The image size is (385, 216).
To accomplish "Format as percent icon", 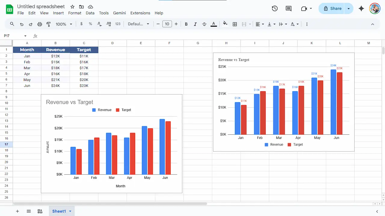I will pos(90,24).
